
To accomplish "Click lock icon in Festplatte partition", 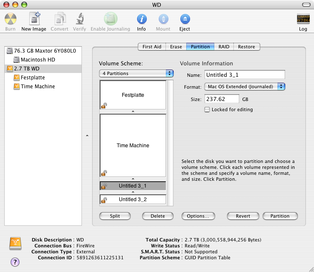I will 104,105.
